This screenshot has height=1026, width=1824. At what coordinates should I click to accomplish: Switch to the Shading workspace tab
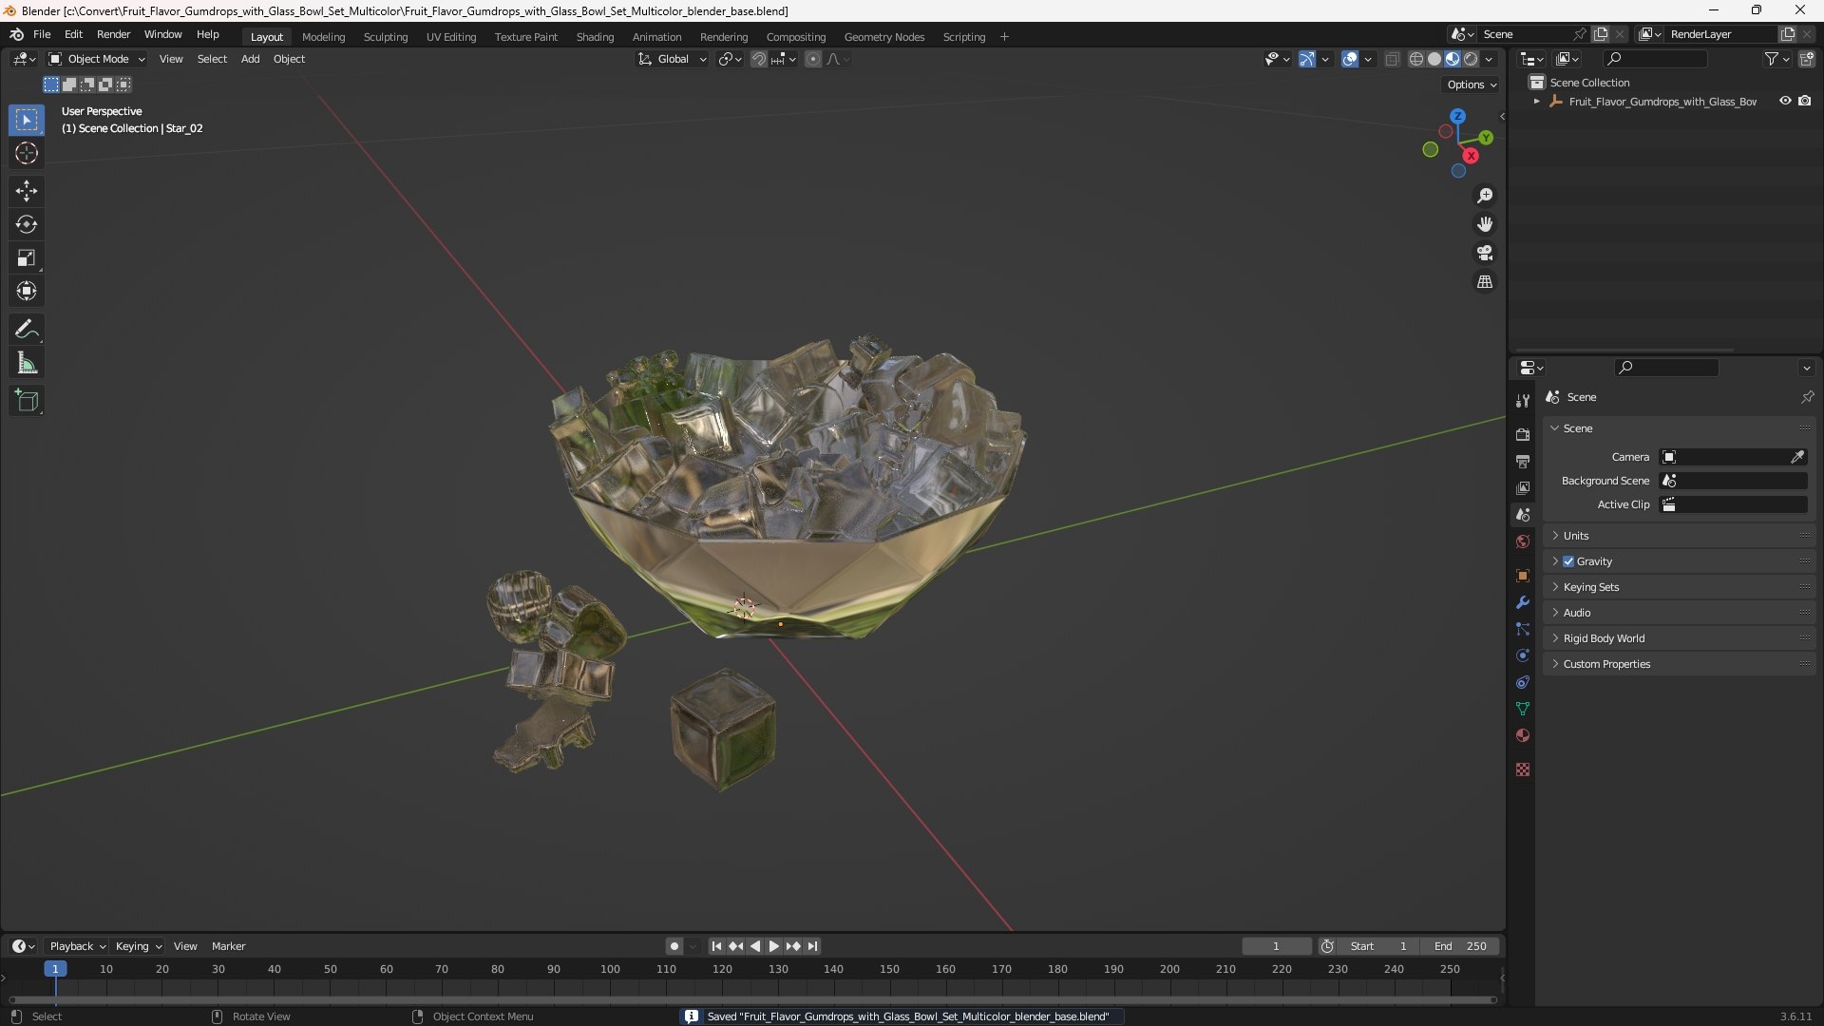[x=595, y=37]
